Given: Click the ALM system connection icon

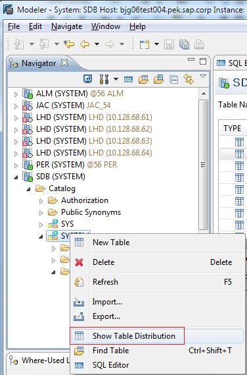Looking at the screenshot, I should 28,94.
